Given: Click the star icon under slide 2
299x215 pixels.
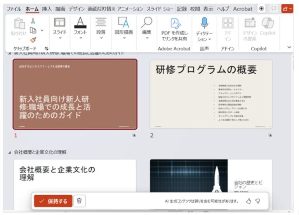Looking at the screenshot, I should pyautogui.click(x=270, y=135).
